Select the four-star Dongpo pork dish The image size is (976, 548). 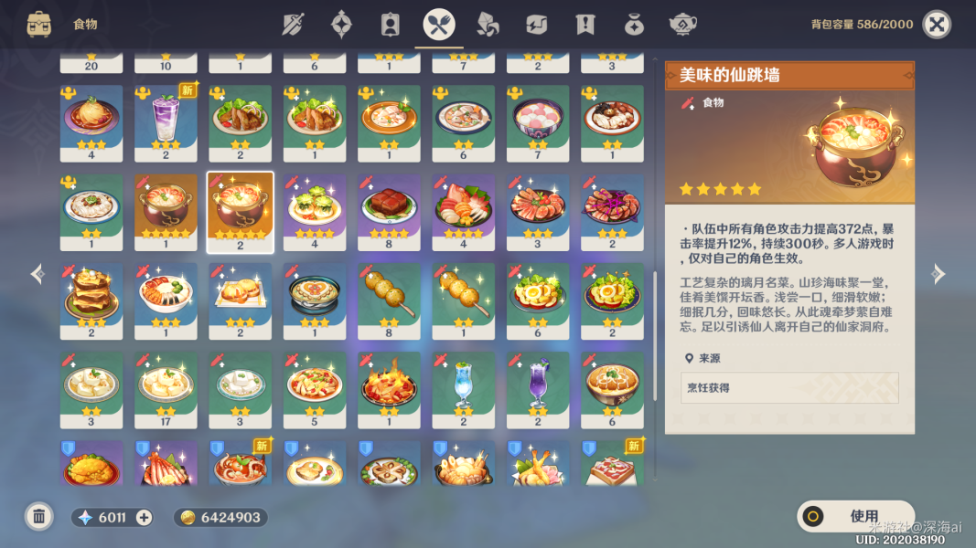[389, 213]
